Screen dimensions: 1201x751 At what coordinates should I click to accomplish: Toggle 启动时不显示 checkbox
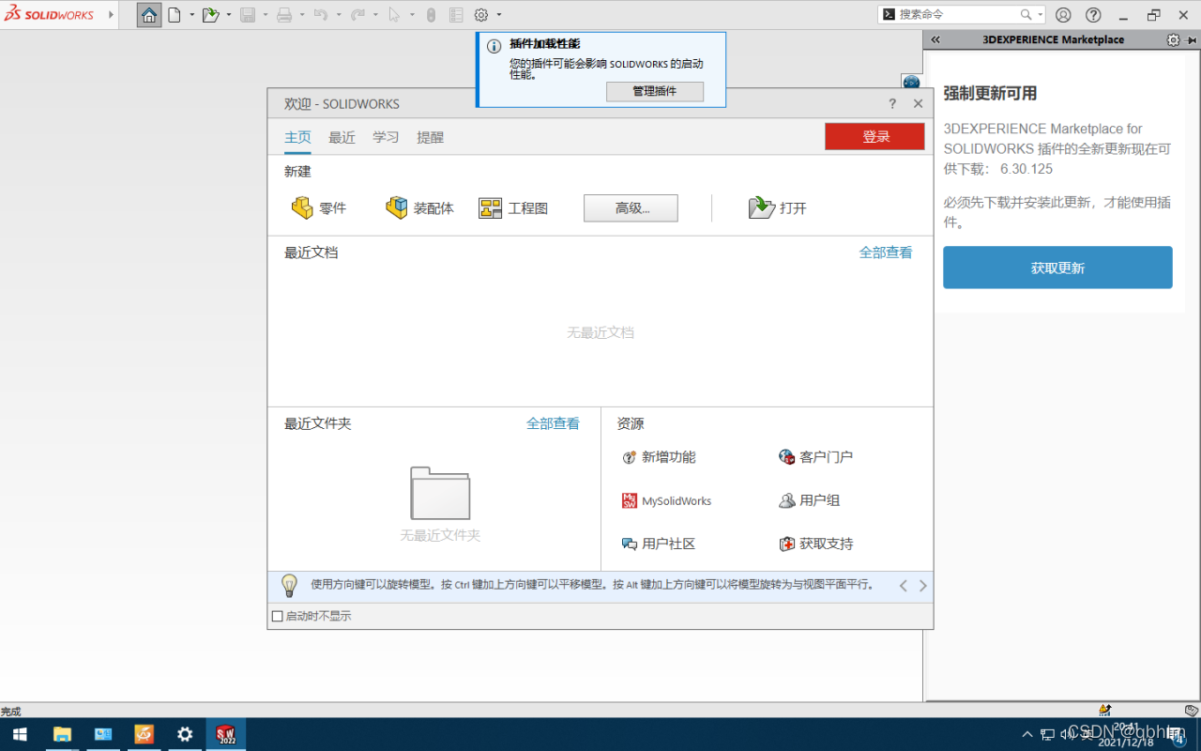(277, 617)
